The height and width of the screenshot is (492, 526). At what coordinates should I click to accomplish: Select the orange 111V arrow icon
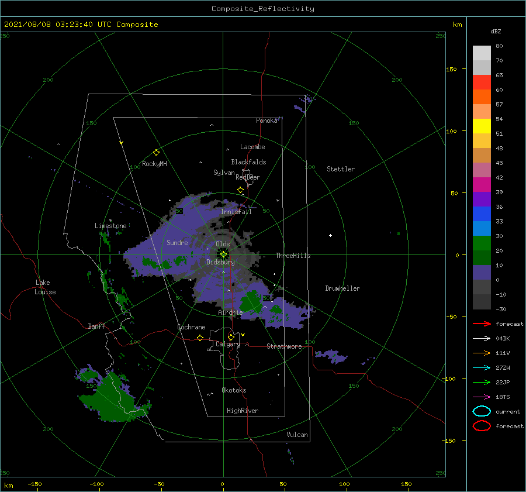[x=482, y=353]
